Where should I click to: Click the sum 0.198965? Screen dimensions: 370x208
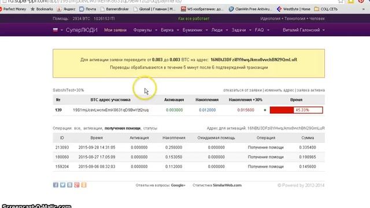tap(308, 157)
